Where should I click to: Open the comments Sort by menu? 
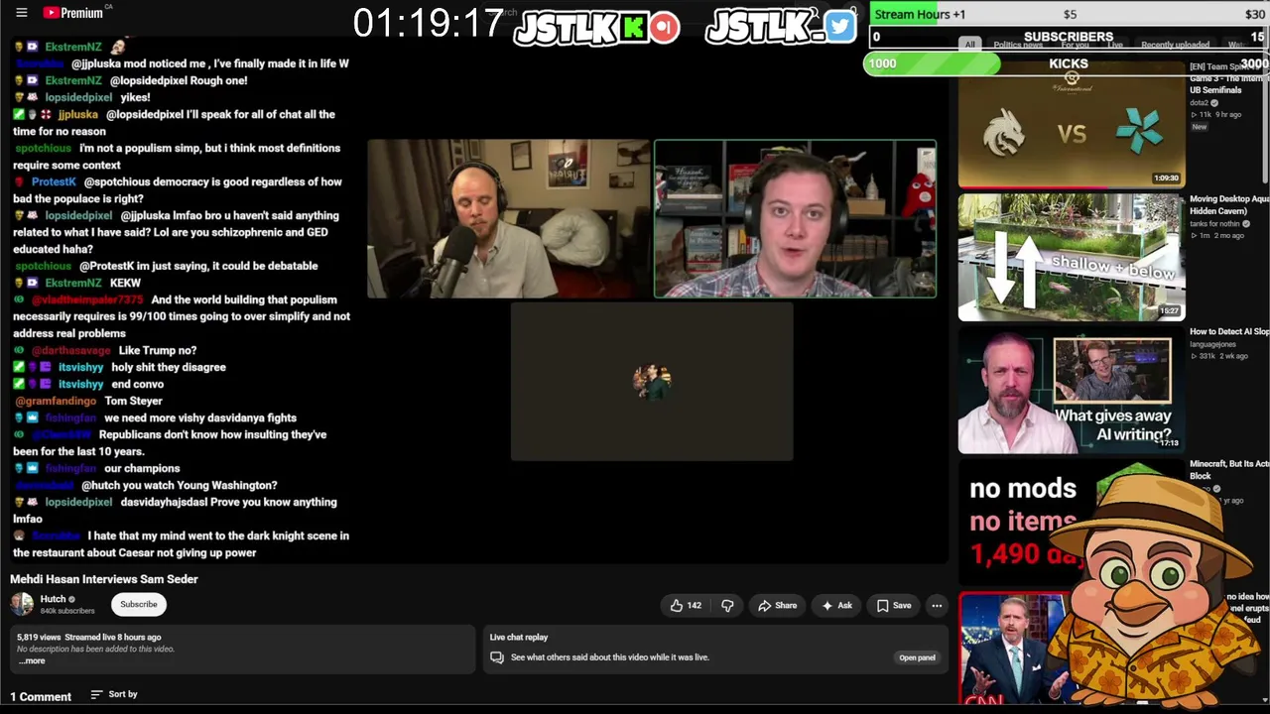pos(114,694)
